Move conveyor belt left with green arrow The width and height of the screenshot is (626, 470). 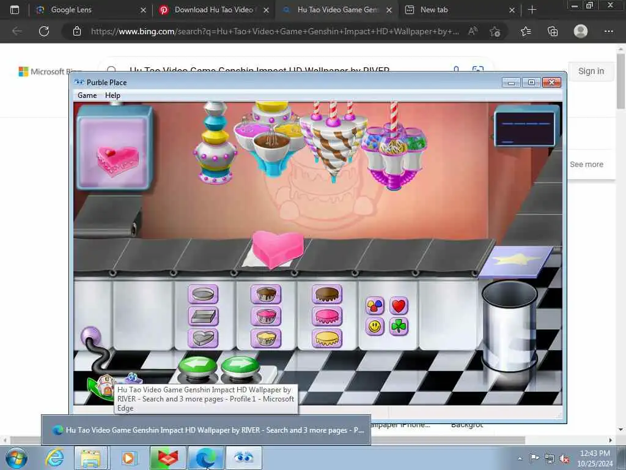(x=197, y=367)
